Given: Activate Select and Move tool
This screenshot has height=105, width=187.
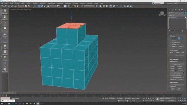Looking at the screenshot, I should tap(39, 6).
